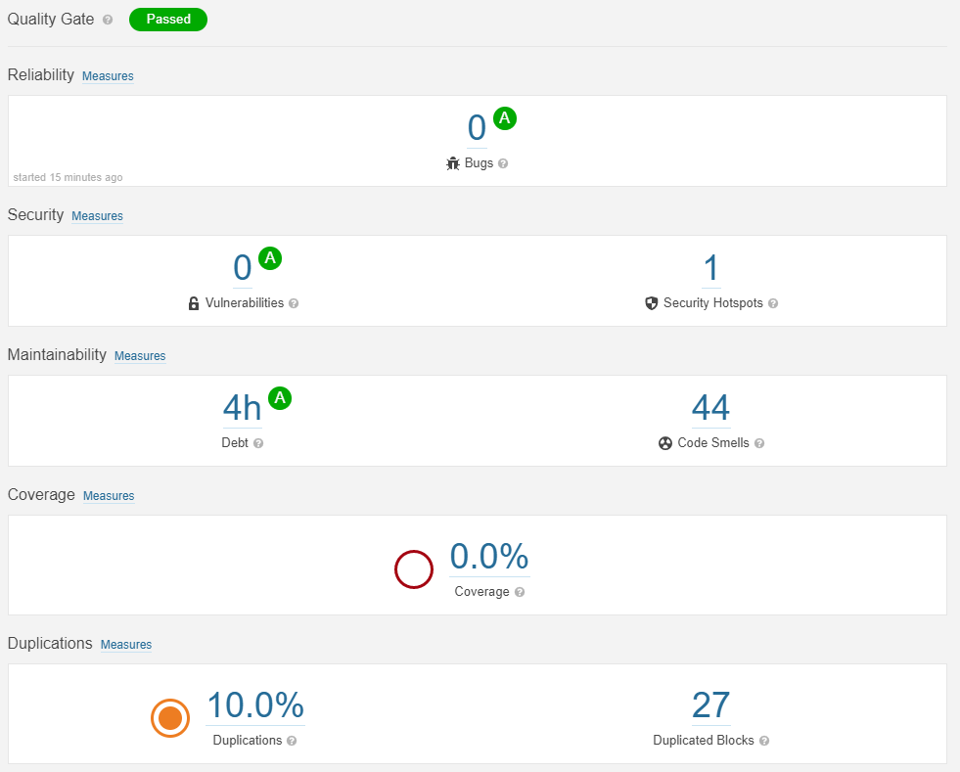Click the help icon beside Code Smells
The width and height of the screenshot is (960, 772).
click(x=759, y=443)
